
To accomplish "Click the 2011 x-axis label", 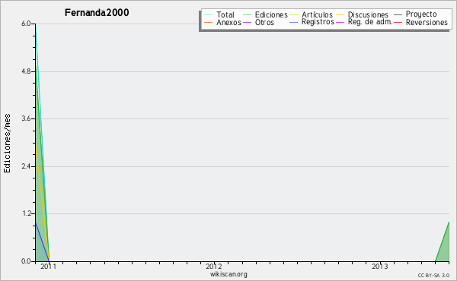I will click(x=49, y=267).
